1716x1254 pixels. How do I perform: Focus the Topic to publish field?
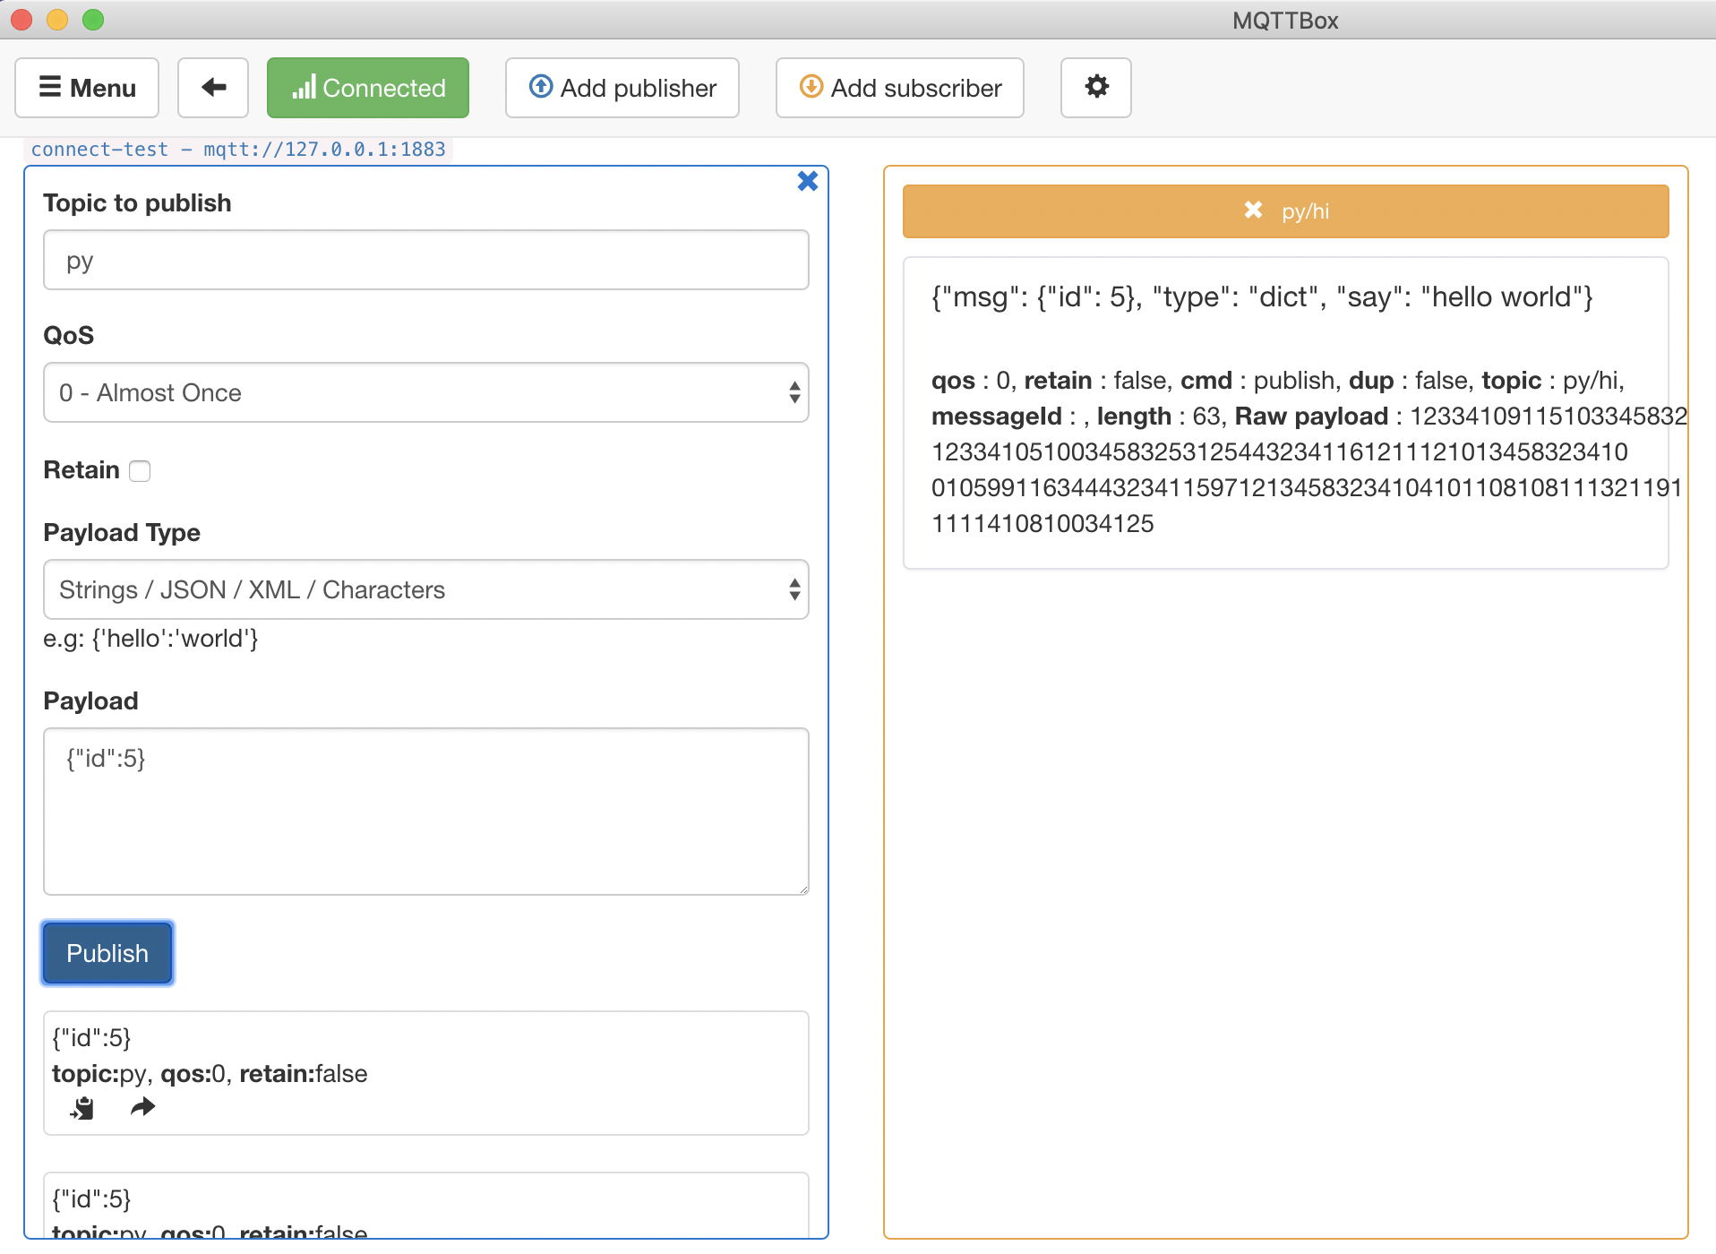[x=426, y=261]
